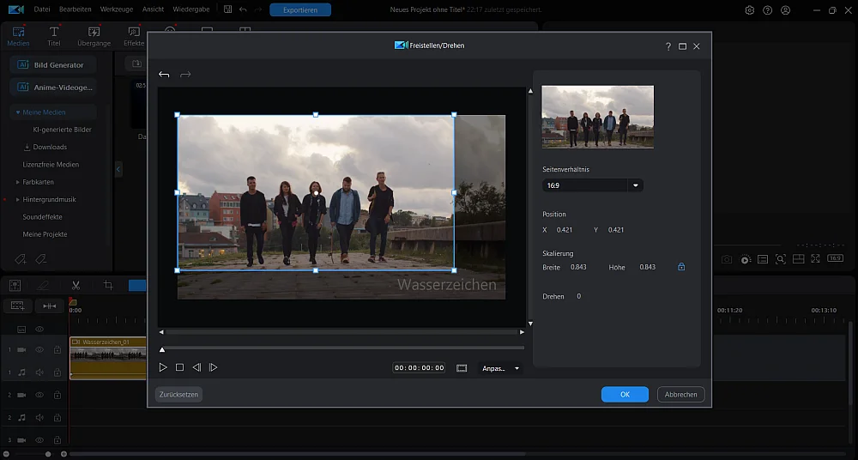Expand the Hintergrundmusik tree item
Image resolution: width=858 pixels, height=460 pixels.
(x=18, y=199)
